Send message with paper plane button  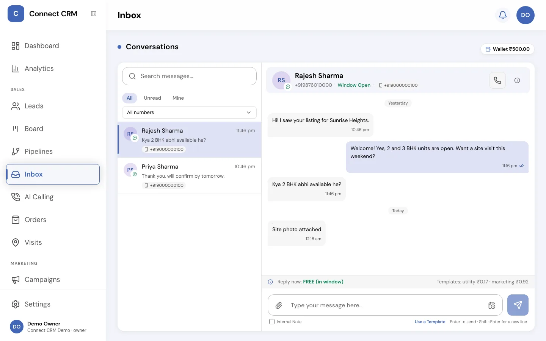click(518, 305)
